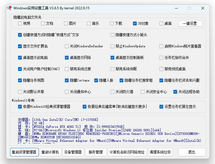
Task: Enable 关闭默认共享 checkbox
Action: 20,92
